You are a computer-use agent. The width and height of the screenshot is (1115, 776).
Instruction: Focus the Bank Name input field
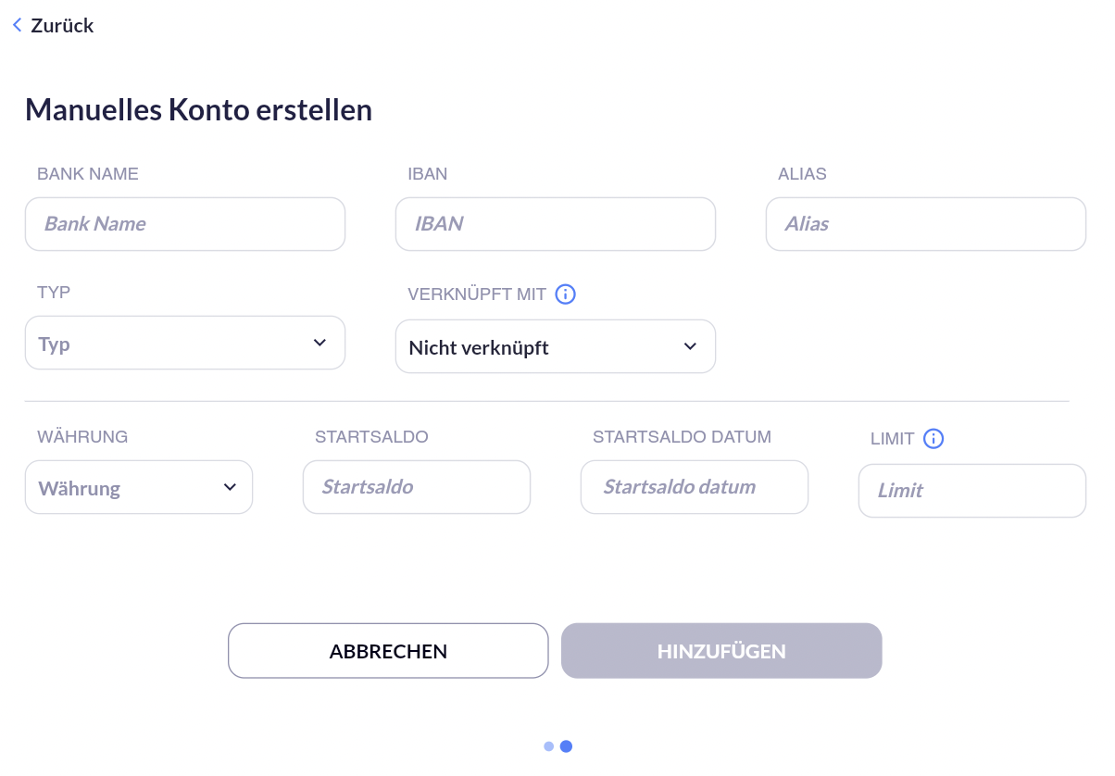[x=185, y=224]
